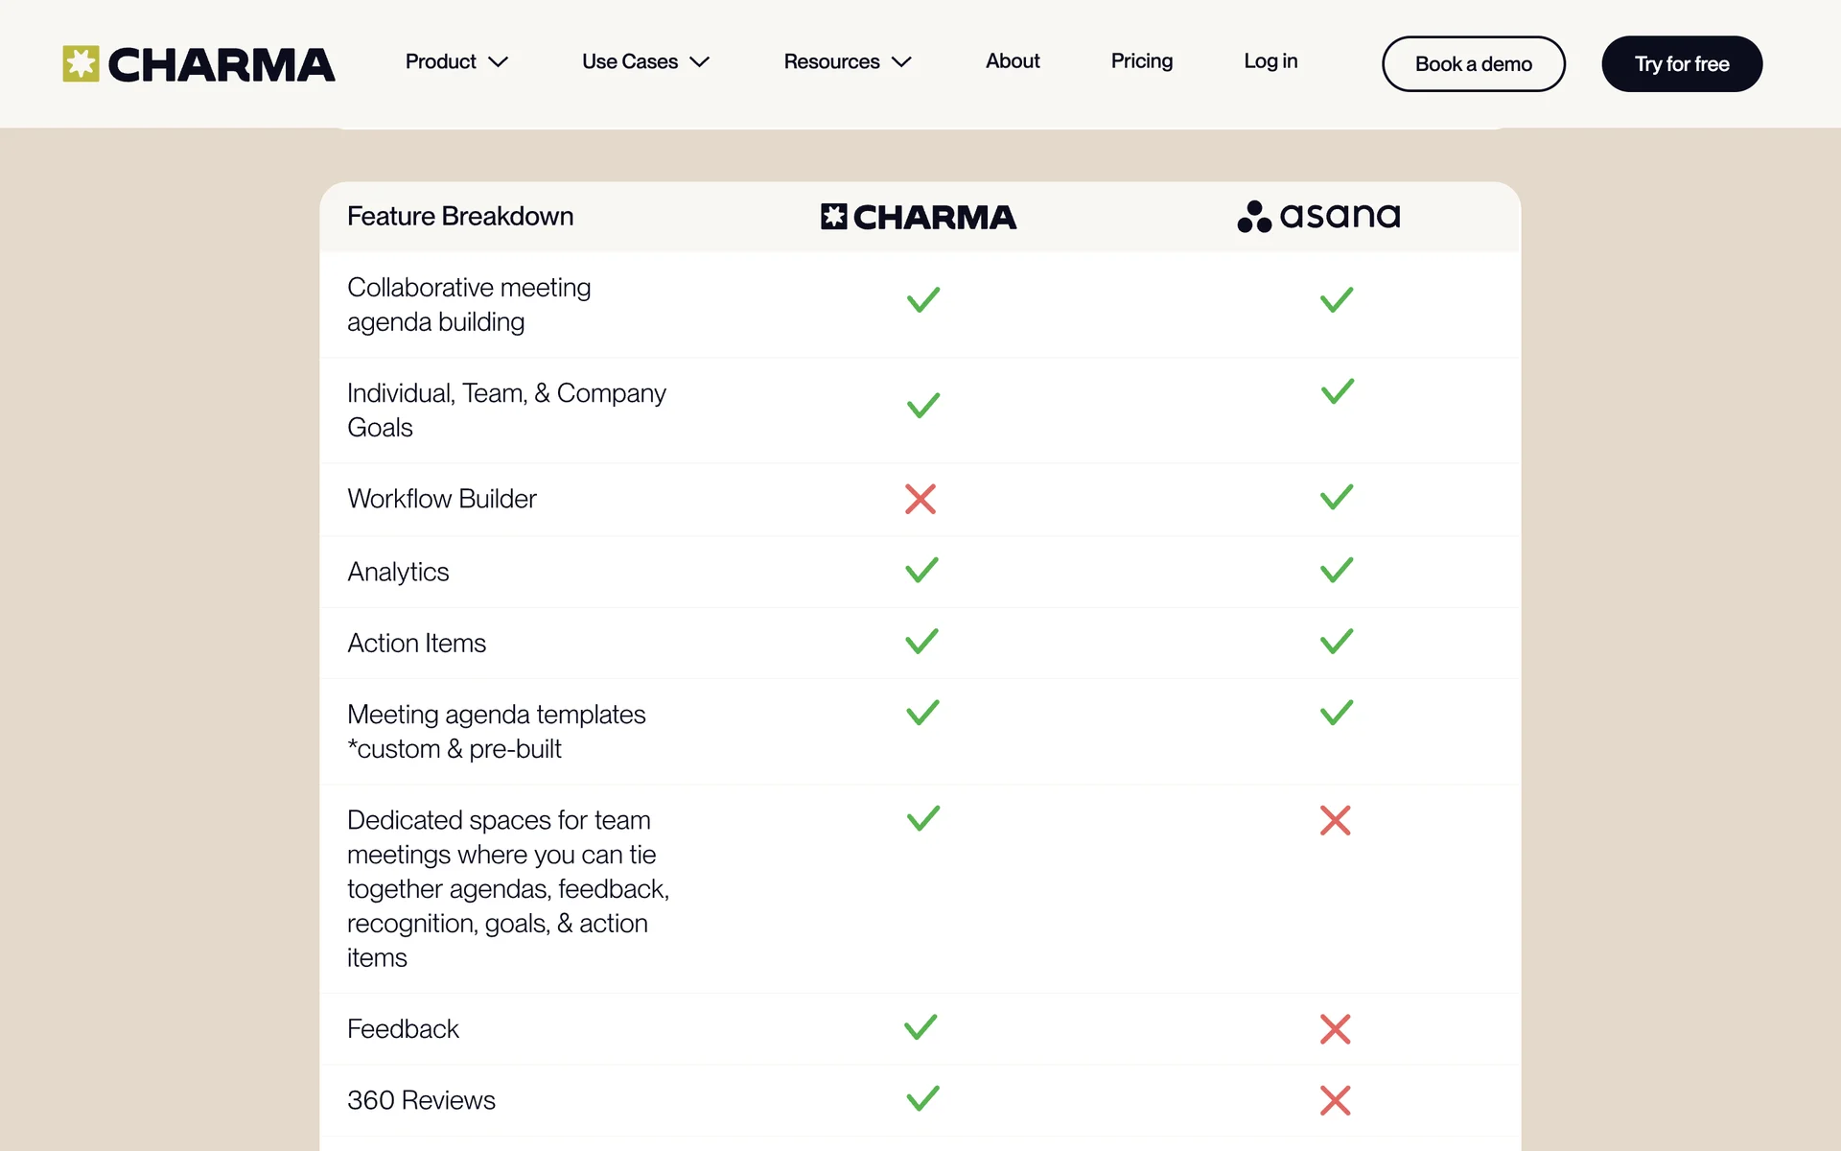Image resolution: width=1841 pixels, height=1151 pixels.
Task: Click the Charma logo in table header
Action: coord(918,217)
